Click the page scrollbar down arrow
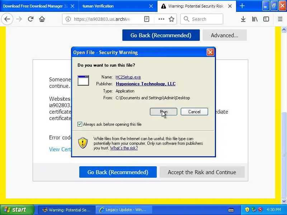This screenshot has width=287, height=215. click(x=284, y=201)
